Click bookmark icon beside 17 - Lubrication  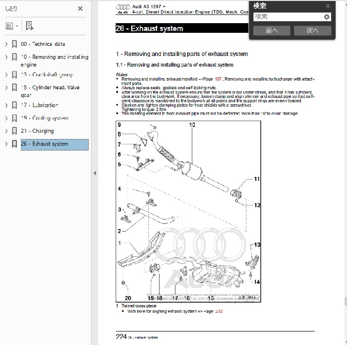point(14,105)
